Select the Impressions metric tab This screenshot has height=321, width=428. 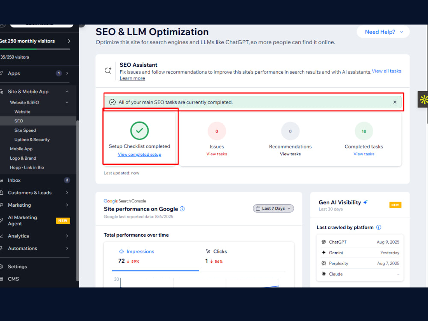pos(156,256)
